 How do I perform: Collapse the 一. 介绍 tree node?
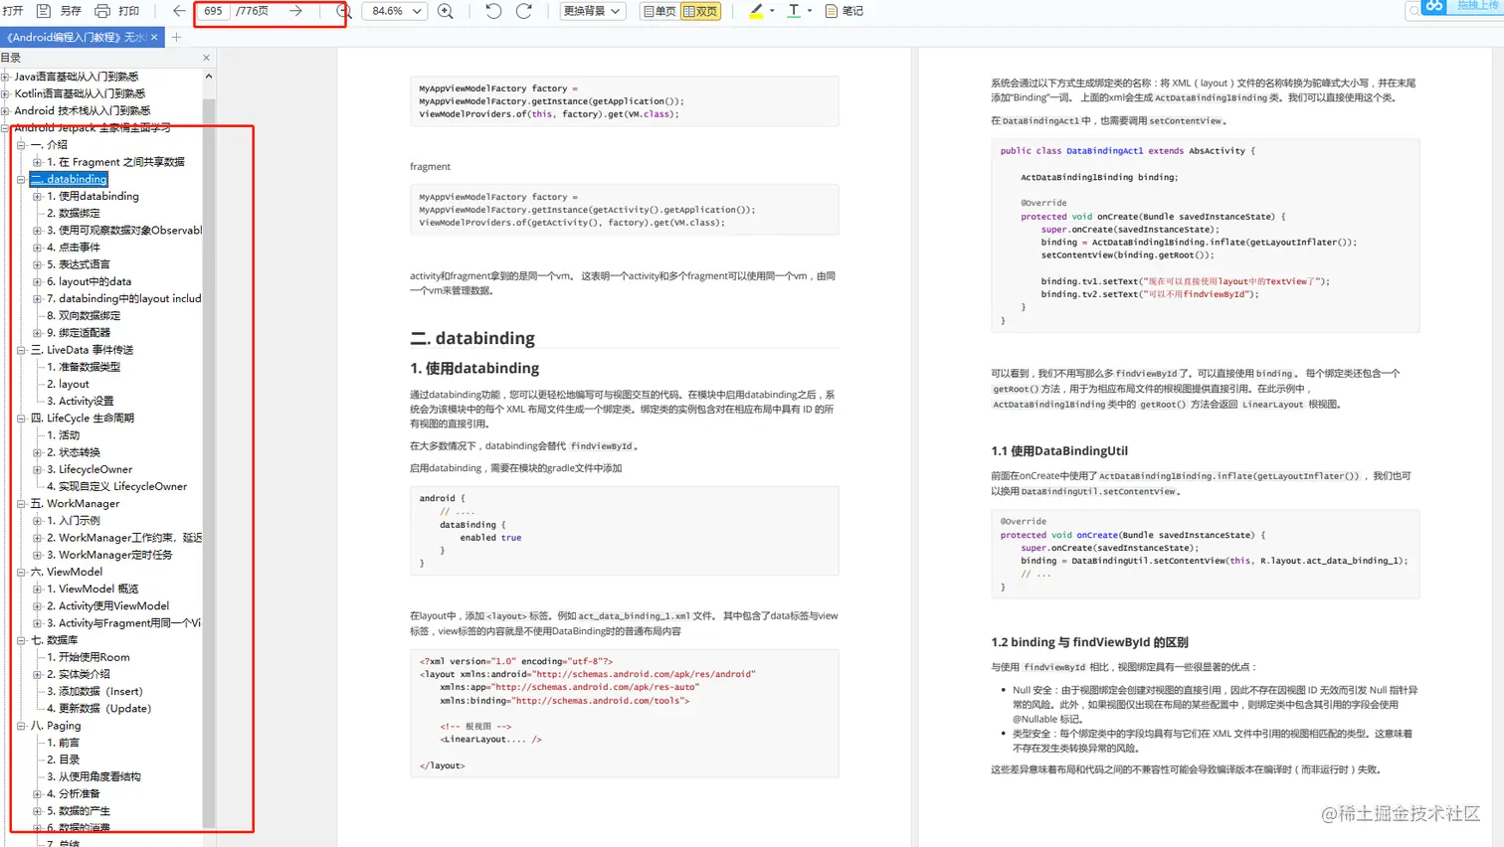click(21, 145)
